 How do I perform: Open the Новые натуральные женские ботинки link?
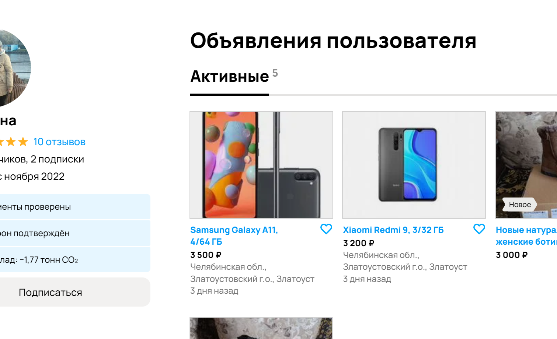[526, 236]
